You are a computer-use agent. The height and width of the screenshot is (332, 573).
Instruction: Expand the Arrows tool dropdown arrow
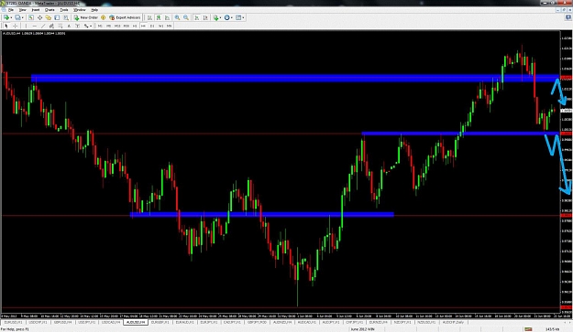click(91, 26)
